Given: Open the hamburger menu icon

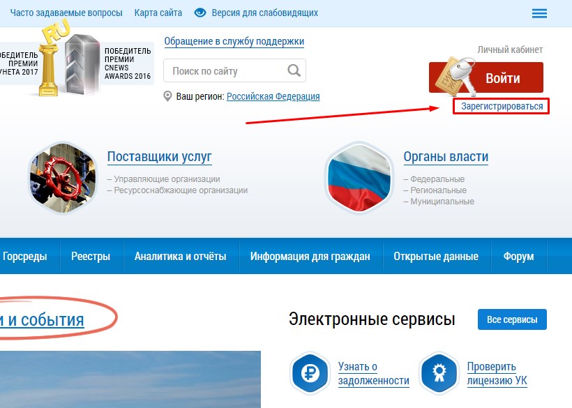Looking at the screenshot, I should 539,13.
